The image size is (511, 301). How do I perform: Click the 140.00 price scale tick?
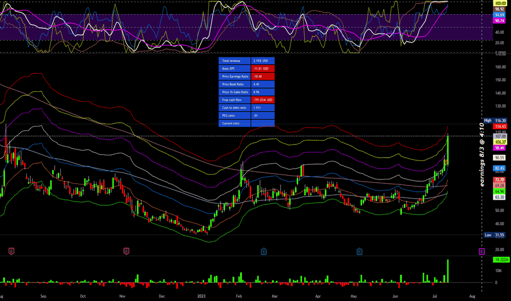501,93
